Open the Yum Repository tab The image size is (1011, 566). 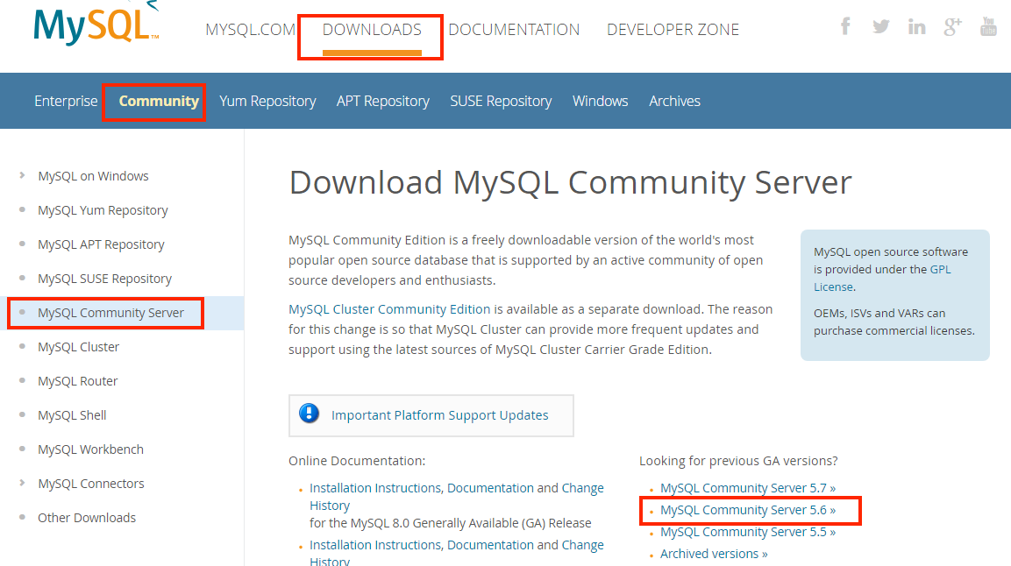pyautogui.click(x=267, y=101)
